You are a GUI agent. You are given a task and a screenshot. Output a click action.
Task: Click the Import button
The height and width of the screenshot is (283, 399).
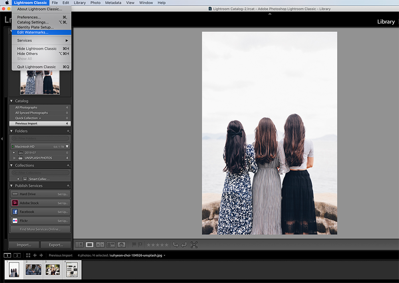[24, 244]
